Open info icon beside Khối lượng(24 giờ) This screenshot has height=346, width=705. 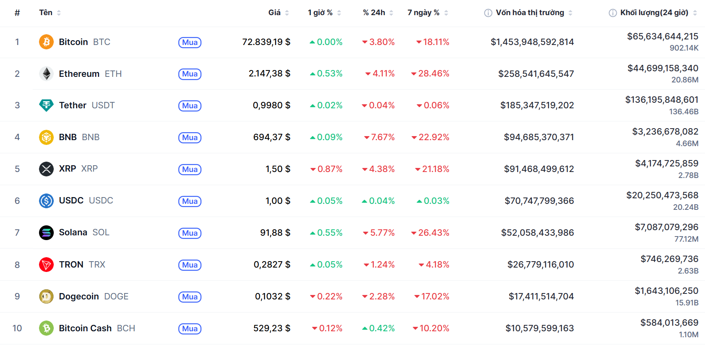pos(613,13)
